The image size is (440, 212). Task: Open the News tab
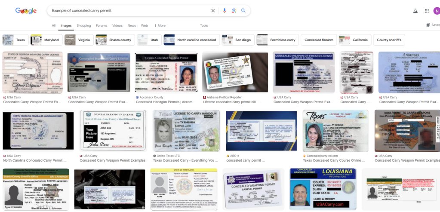(x=132, y=25)
